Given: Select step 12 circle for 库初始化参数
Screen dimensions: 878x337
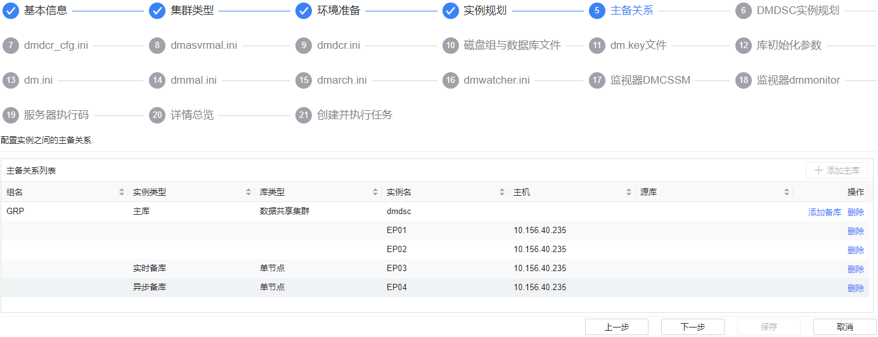Looking at the screenshot, I should (743, 46).
